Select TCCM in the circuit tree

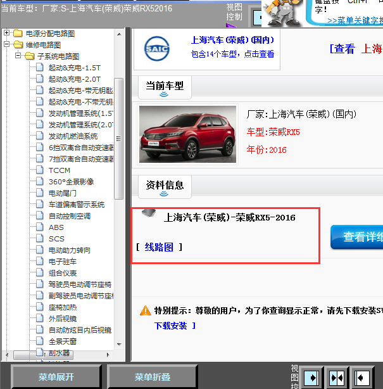pos(60,170)
